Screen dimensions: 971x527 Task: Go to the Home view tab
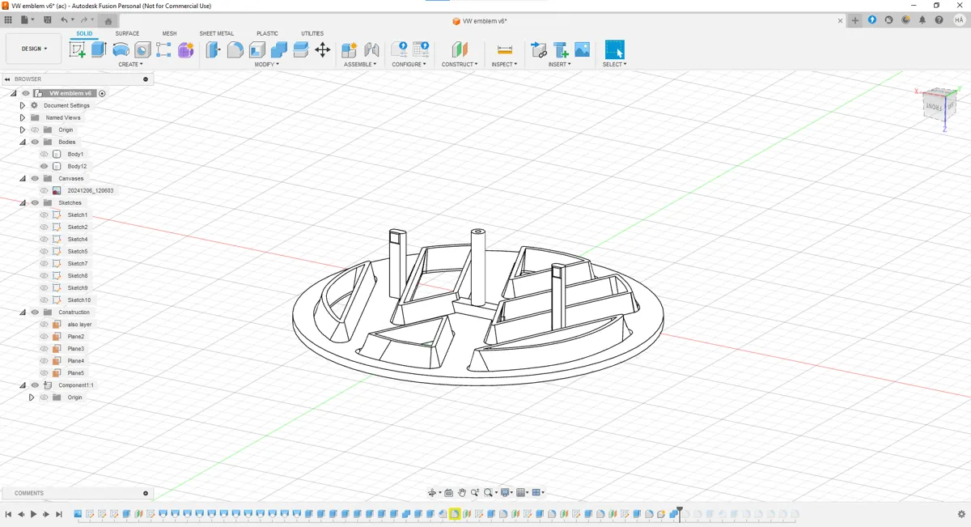pos(108,21)
